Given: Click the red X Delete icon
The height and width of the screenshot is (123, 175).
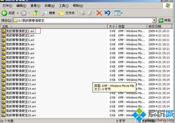Looking at the screenshot, I should point(99,13).
